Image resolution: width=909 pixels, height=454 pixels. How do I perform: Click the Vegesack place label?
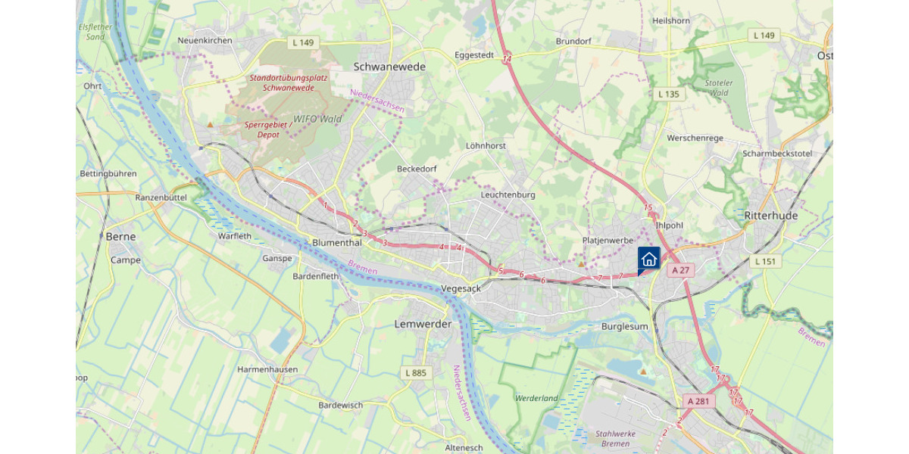tap(461, 288)
